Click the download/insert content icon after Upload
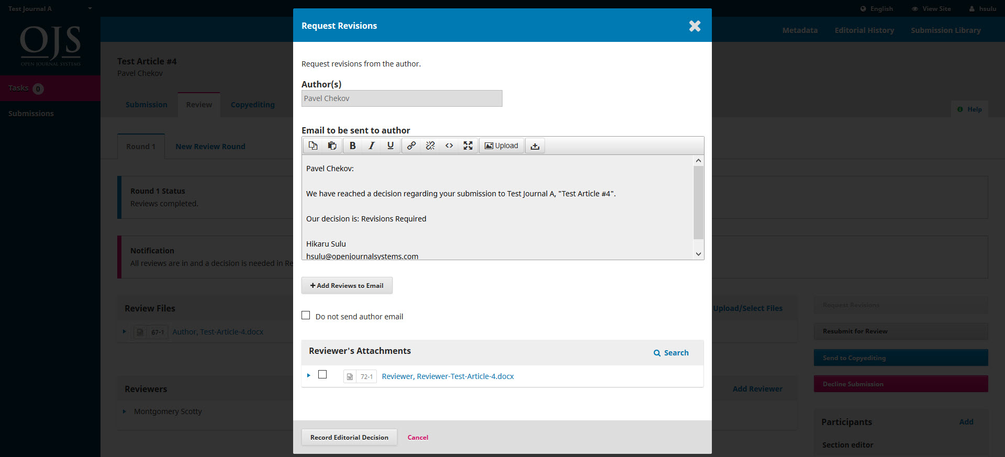This screenshot has height=457, width=1005. coord(535,146)
